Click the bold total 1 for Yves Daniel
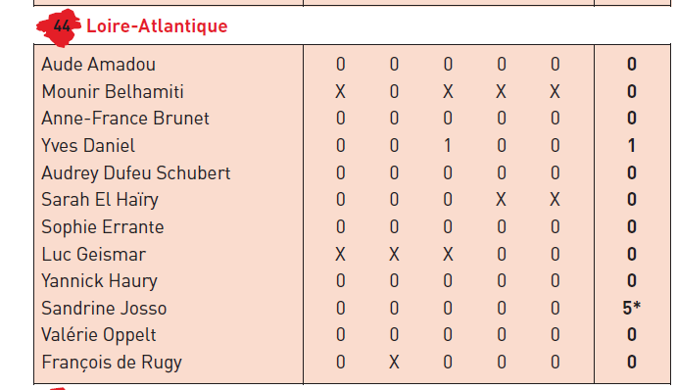The height and width of the screenshot is (390, 677). (632, 146)
